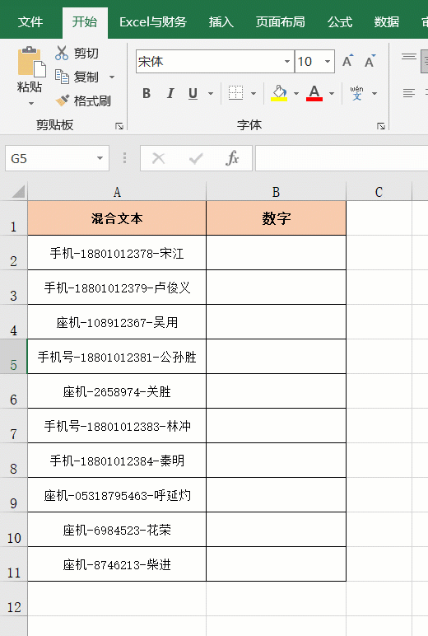Click the Insert Function fx icon
This screenshot has width=428, height=636.
232,158
